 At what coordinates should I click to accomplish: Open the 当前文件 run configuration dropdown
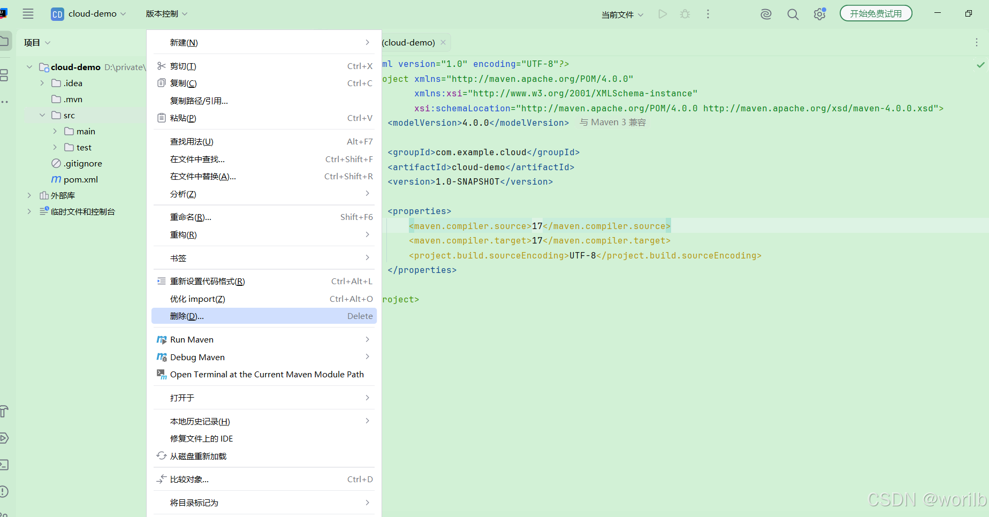pyautogui.click(x=622, y=14)
